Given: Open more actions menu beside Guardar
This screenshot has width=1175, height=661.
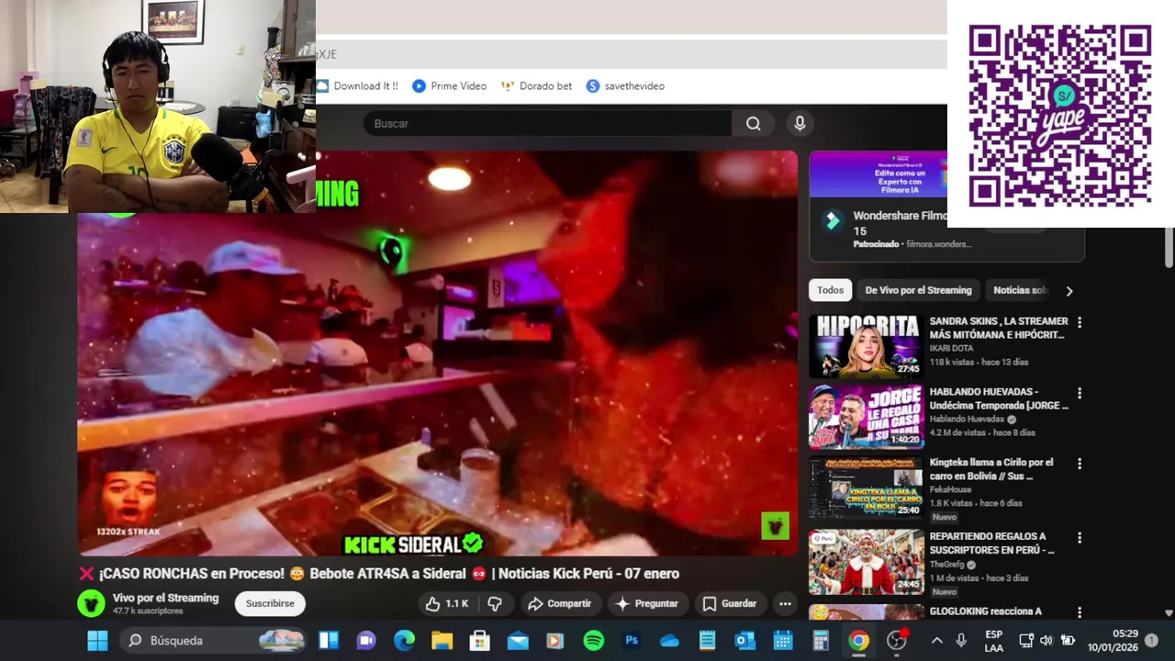Looking at the screenshot, I should (x=785, y=603).
